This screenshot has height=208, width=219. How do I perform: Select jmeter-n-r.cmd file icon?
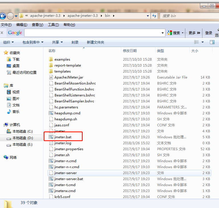(x=51, y=167)
